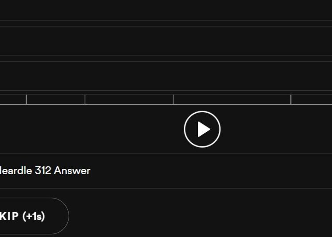Image resolution: width=332 pixels, height=237 pixels.
Task: Click the third tick marker on progress bar
Action: (173, 99)
